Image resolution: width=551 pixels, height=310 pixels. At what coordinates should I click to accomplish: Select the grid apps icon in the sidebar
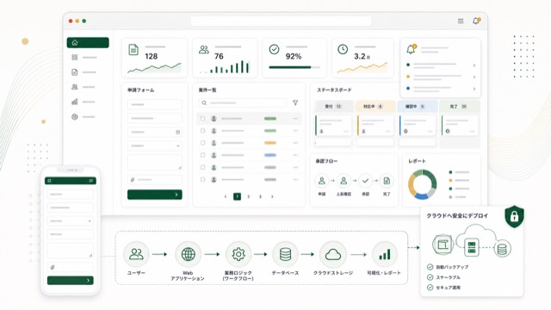(75, 58)
